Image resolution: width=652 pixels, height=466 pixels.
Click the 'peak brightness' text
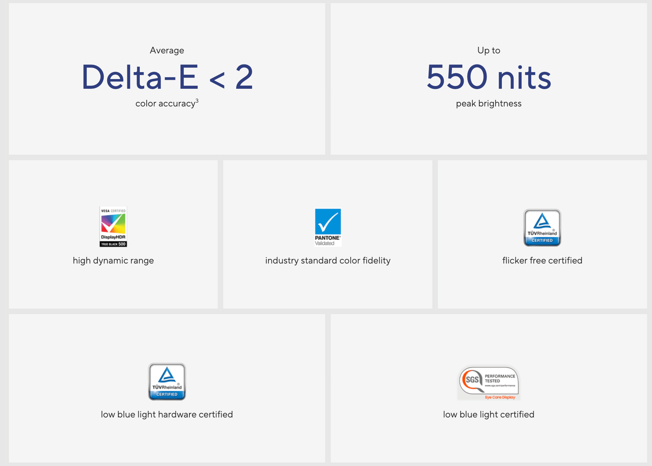coord(489,103)
